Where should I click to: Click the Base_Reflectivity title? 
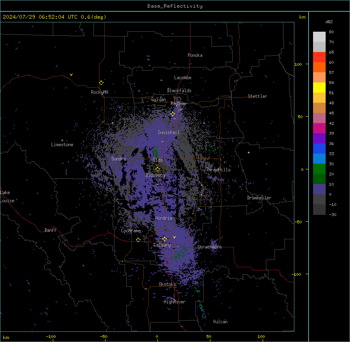coord(175,6)
